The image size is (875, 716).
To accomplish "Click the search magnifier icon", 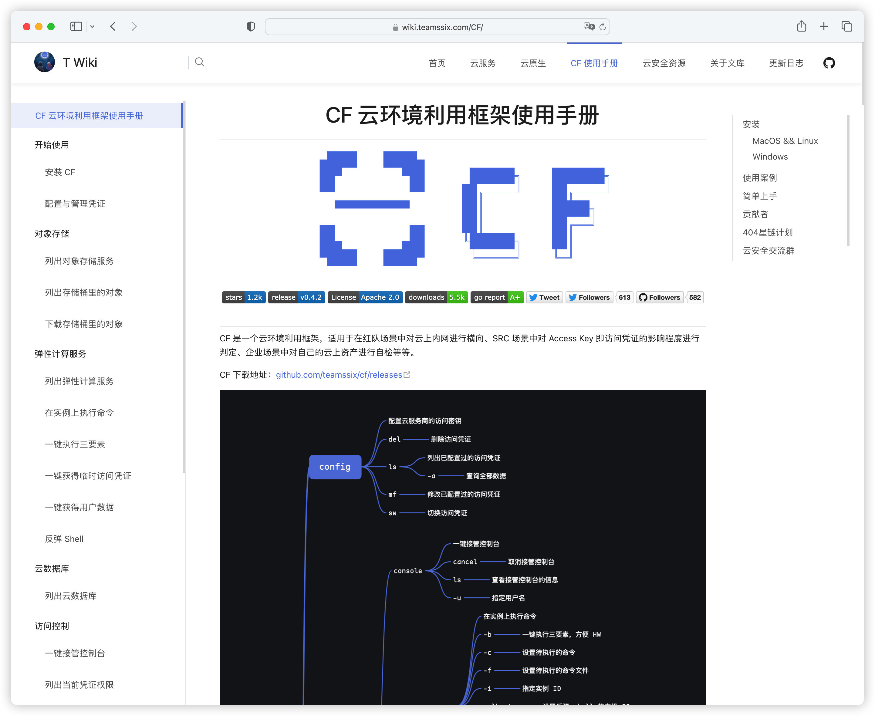I will coord(200,62).
